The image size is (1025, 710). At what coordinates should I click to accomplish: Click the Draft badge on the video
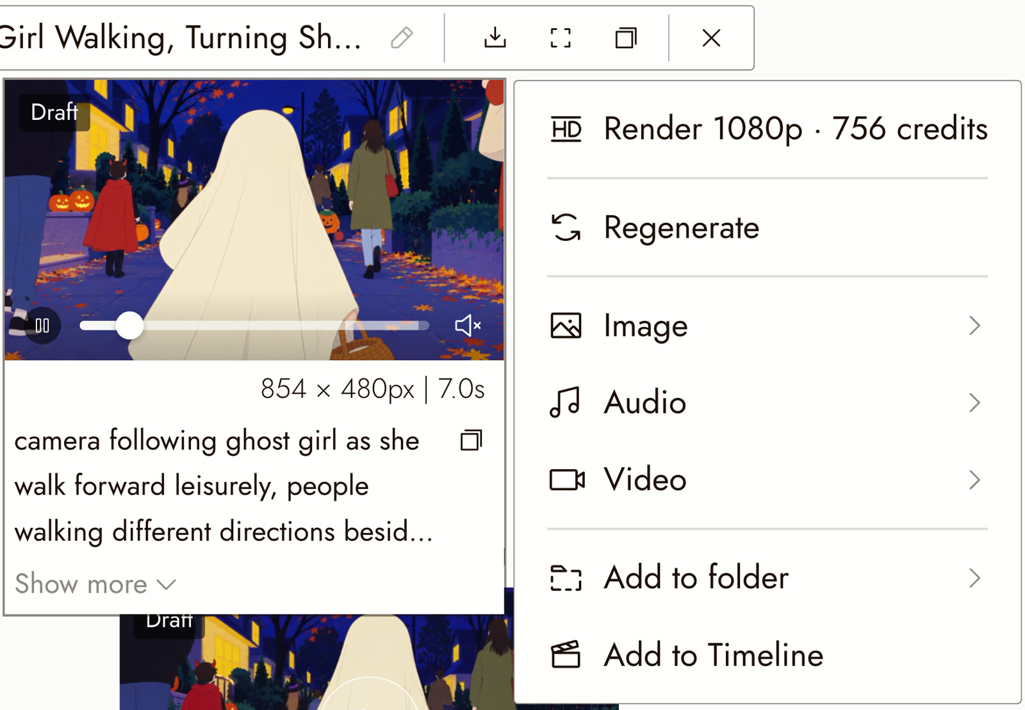54,112
